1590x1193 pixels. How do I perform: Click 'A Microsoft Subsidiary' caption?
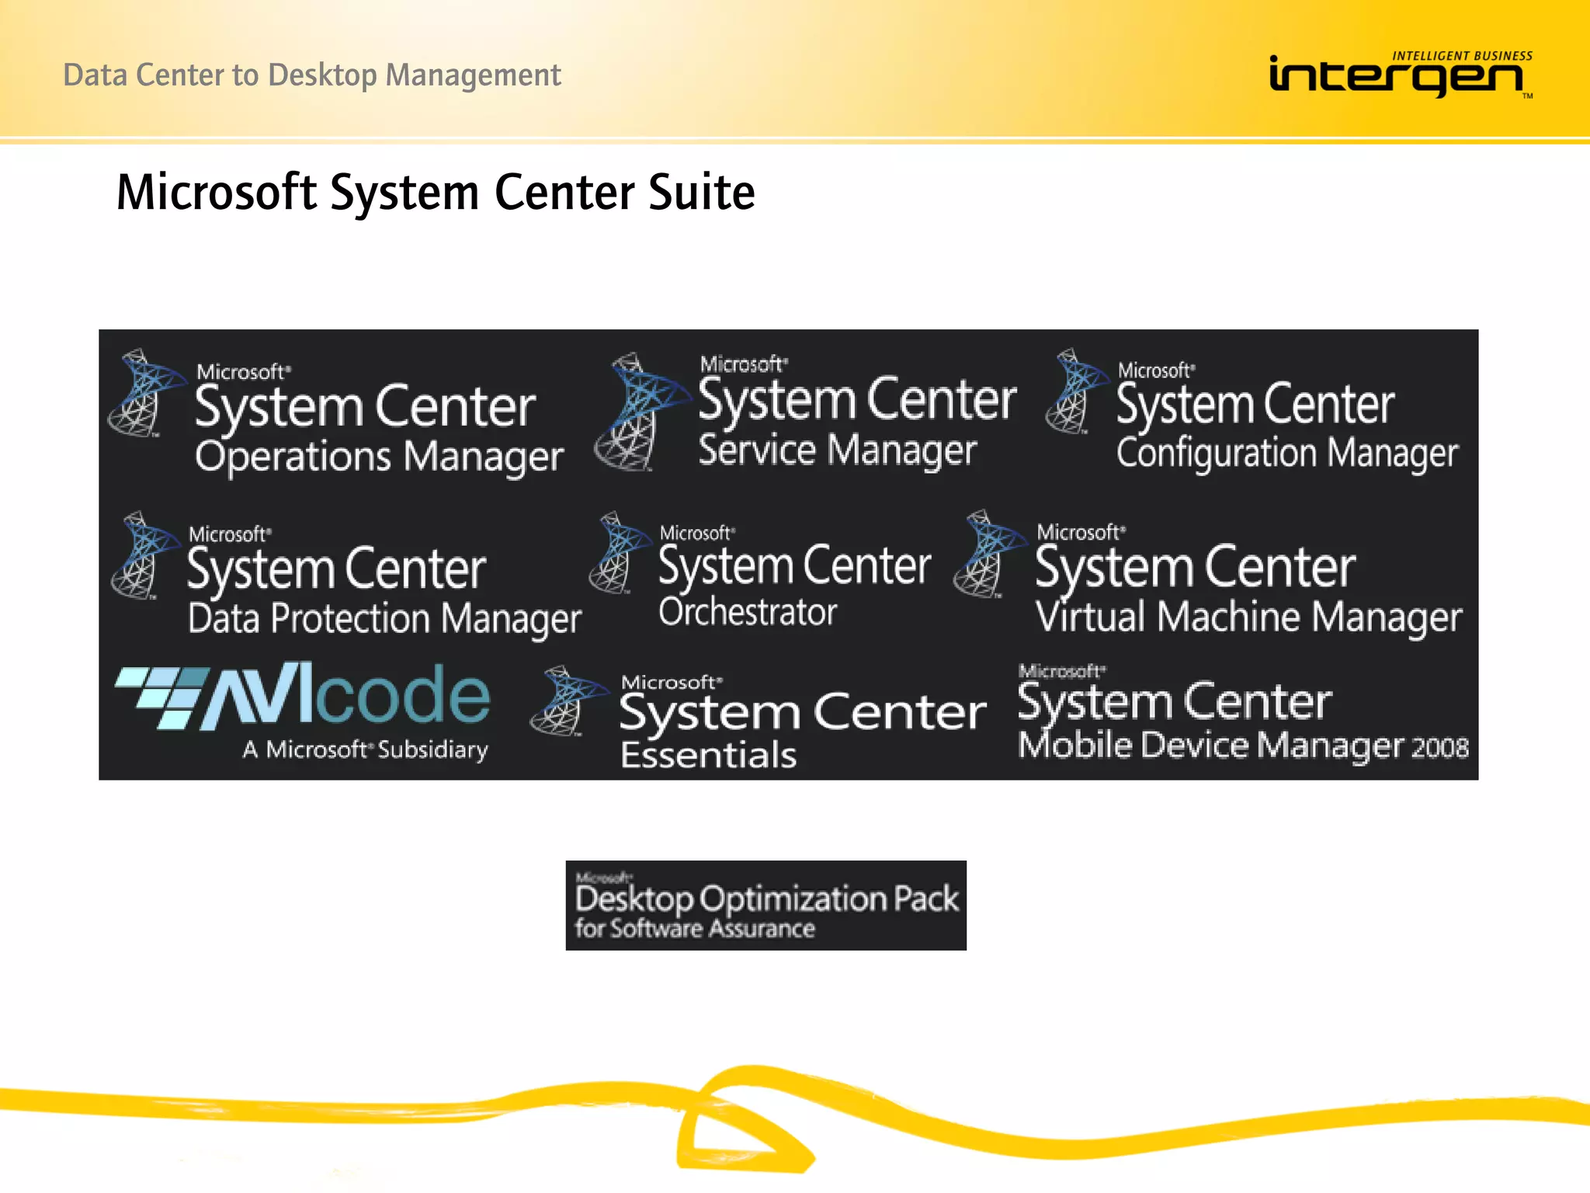[x=365, y=750]
